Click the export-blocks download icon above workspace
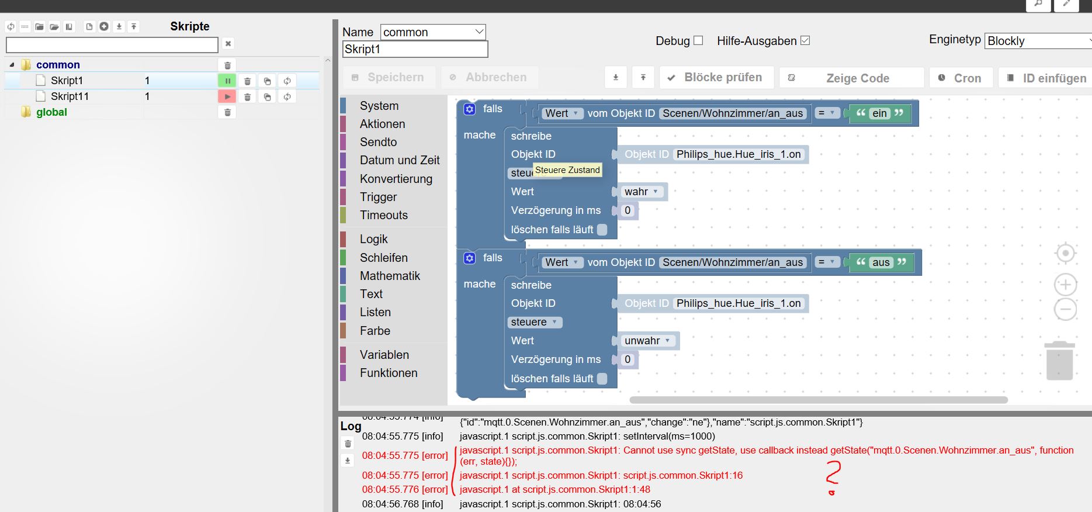 coord(615,77)
